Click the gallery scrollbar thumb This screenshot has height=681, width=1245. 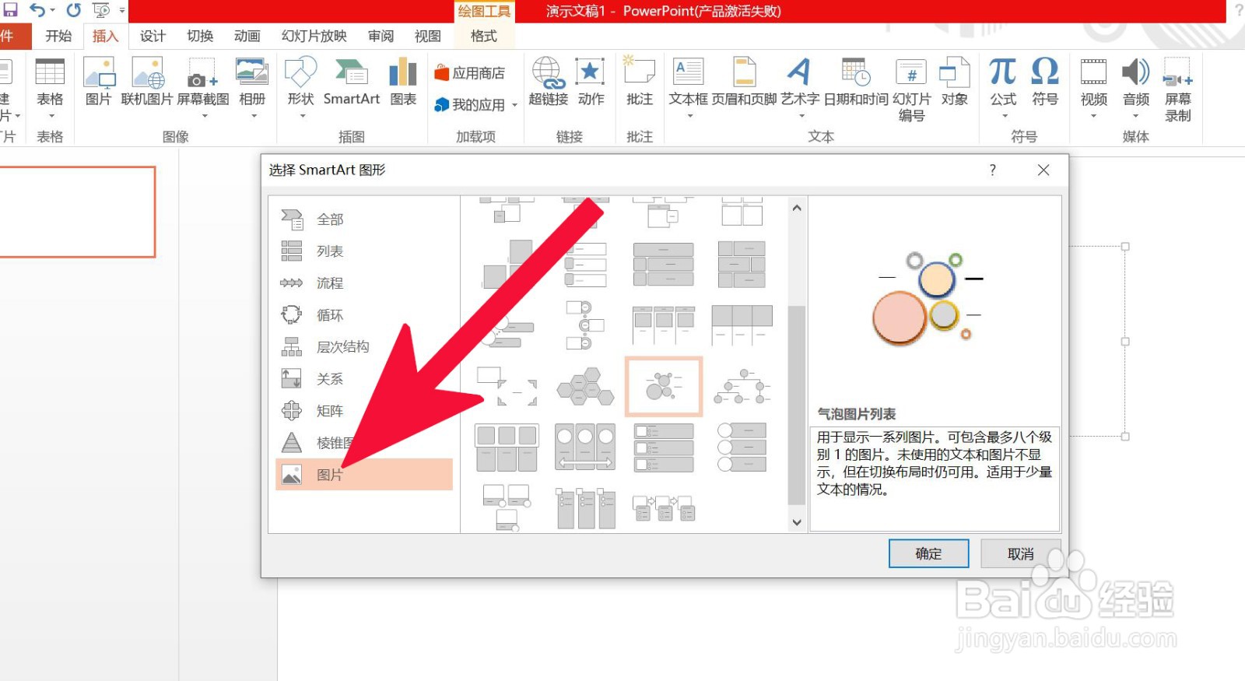796,405
